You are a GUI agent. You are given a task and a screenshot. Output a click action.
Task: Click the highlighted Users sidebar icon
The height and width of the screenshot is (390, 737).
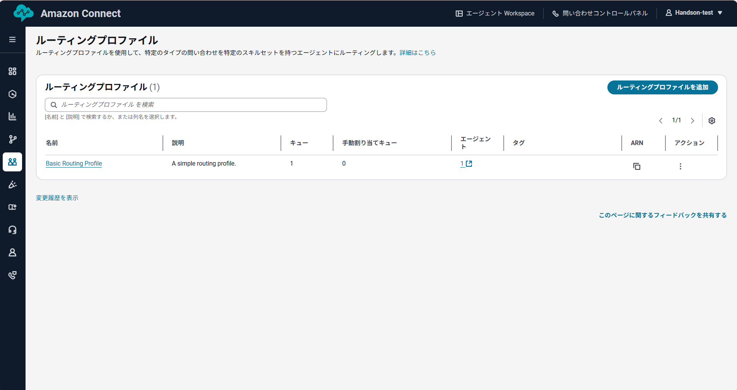(x=13, y=162)
